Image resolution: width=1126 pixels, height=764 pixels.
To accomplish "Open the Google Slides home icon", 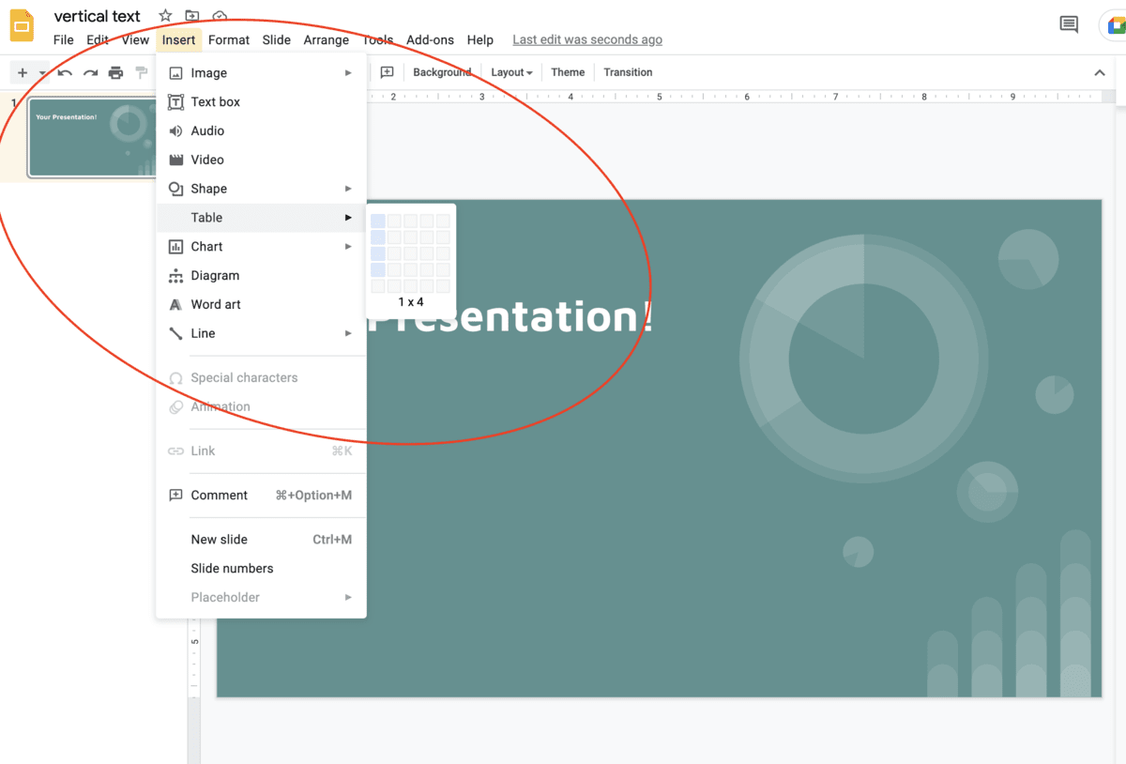I will pos(22,26).
